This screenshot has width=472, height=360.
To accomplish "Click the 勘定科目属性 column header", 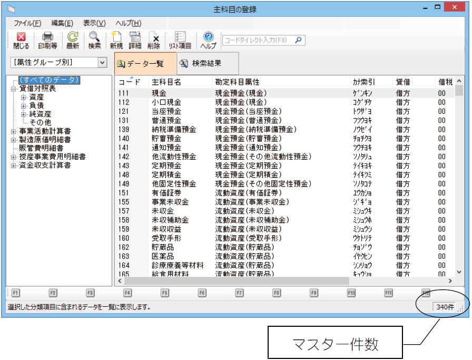I will (237, 82).
